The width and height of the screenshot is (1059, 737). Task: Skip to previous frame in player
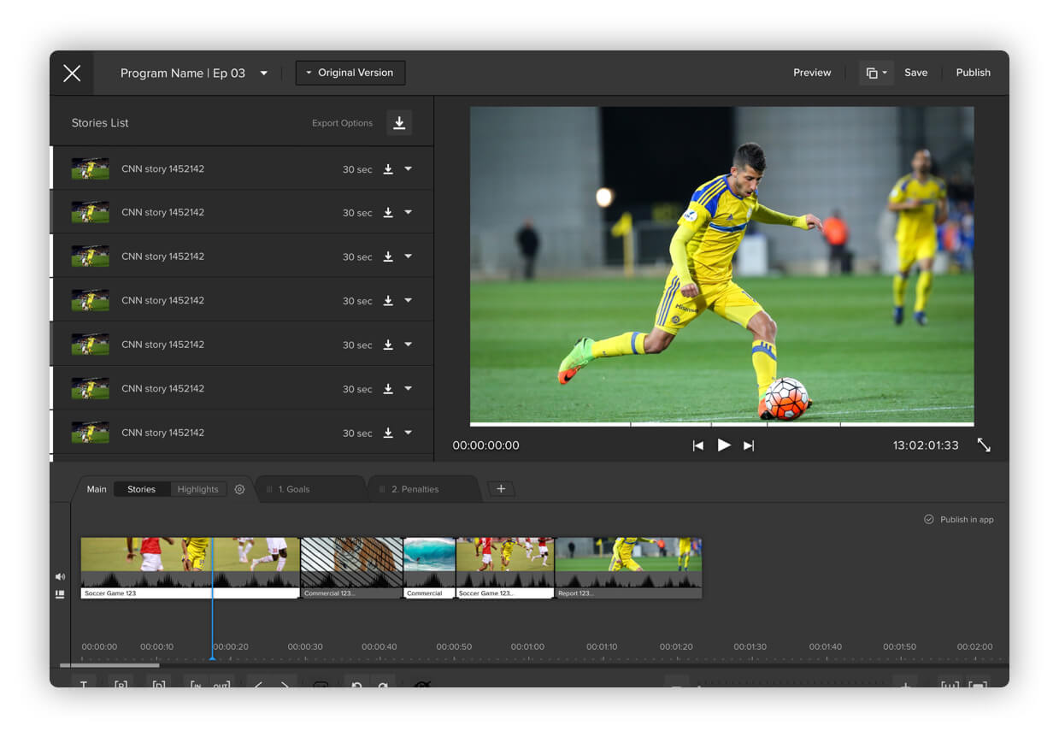coord(697,445)
